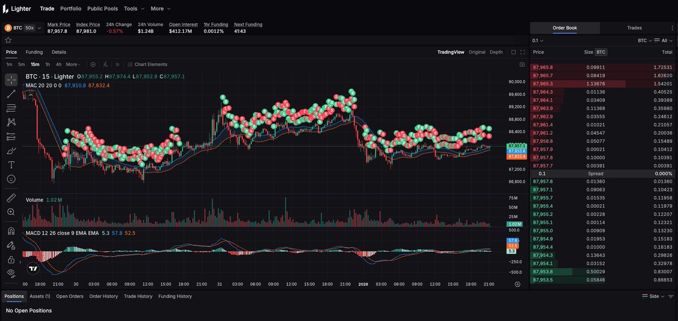
Task: Select the Text annotation tool
Action: click(11, 164)
